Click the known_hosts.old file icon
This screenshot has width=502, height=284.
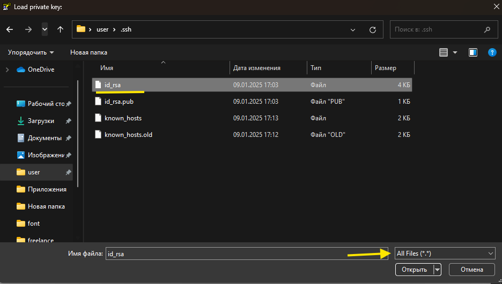(98, 135)
